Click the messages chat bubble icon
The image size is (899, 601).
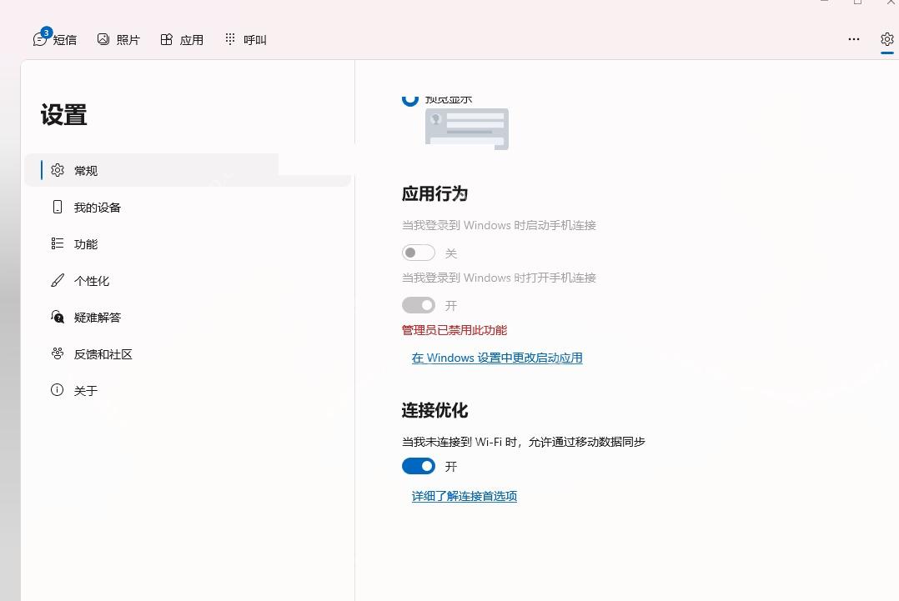(39, 39)
